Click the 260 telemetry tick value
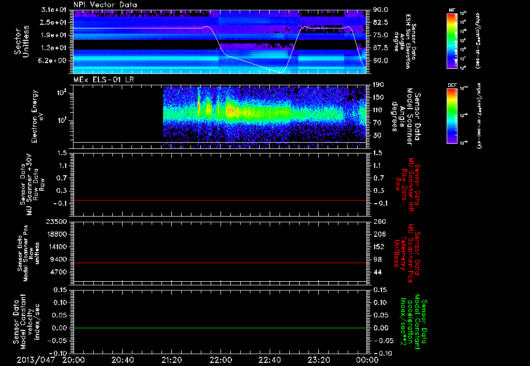This screenshot has width=530, height=366. [x=379, y=221]
